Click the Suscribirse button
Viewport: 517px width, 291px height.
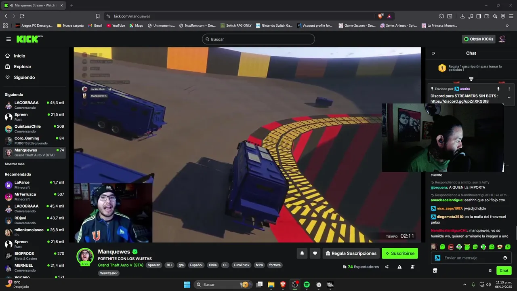400,253
